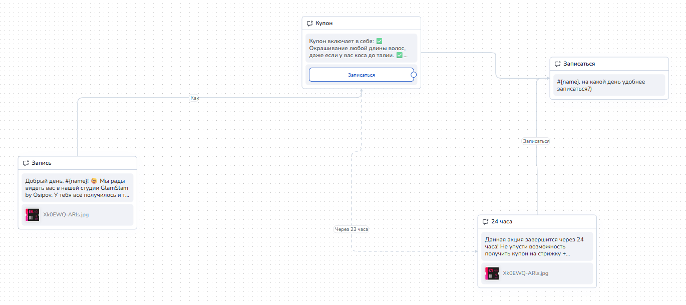Select the Купон node title
686x305 pixels.
point(324,24)
